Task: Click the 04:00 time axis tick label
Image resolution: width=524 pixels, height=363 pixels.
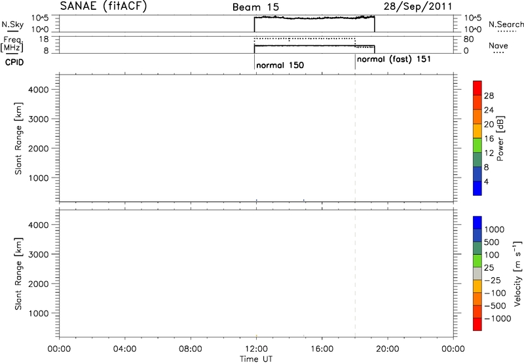Action: [124, 349]
